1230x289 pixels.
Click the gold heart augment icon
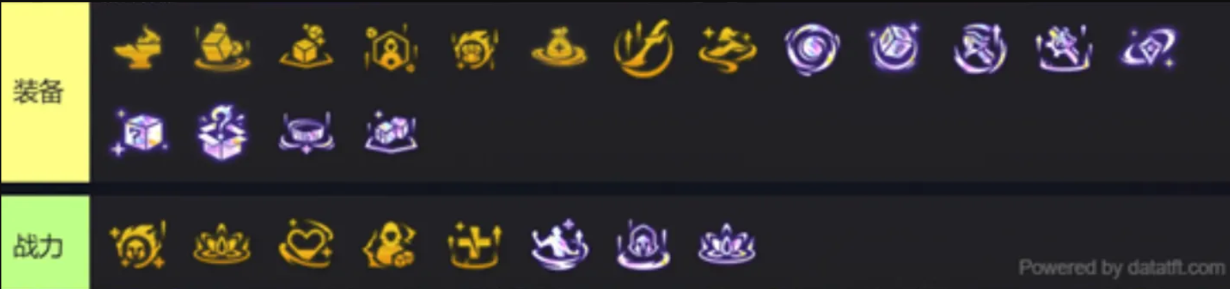(307, 245)
